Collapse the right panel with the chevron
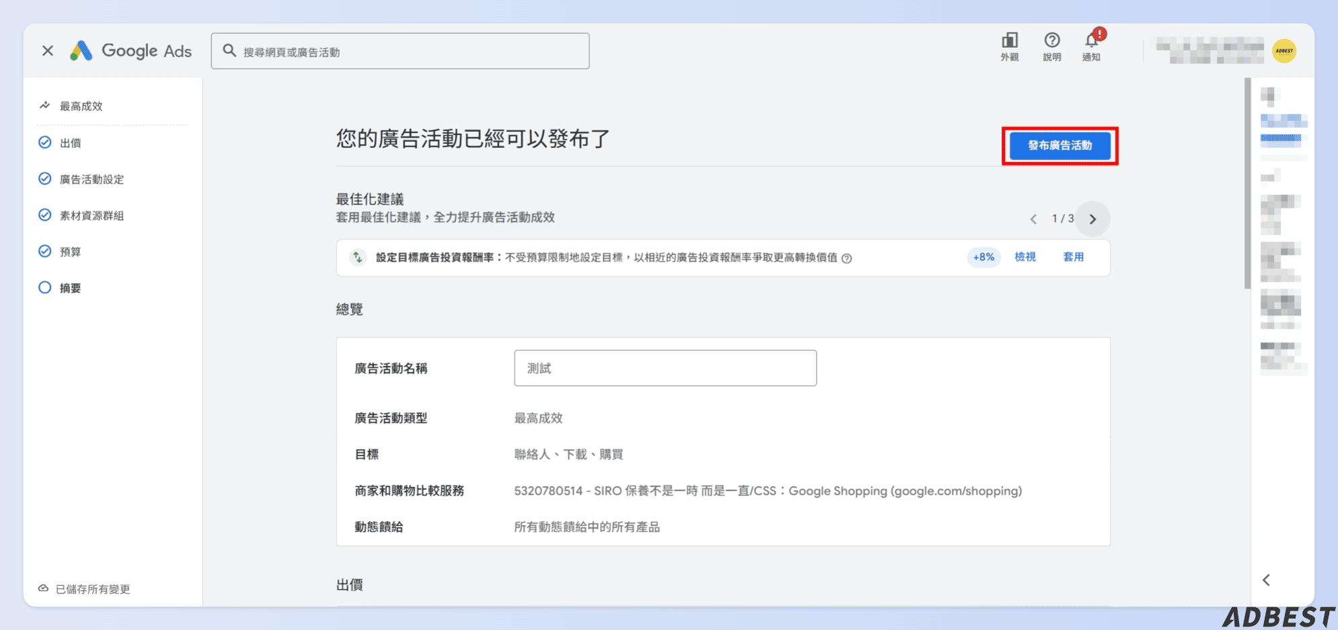This screenshot has width=1338, height=630. tap(1267, 580)
